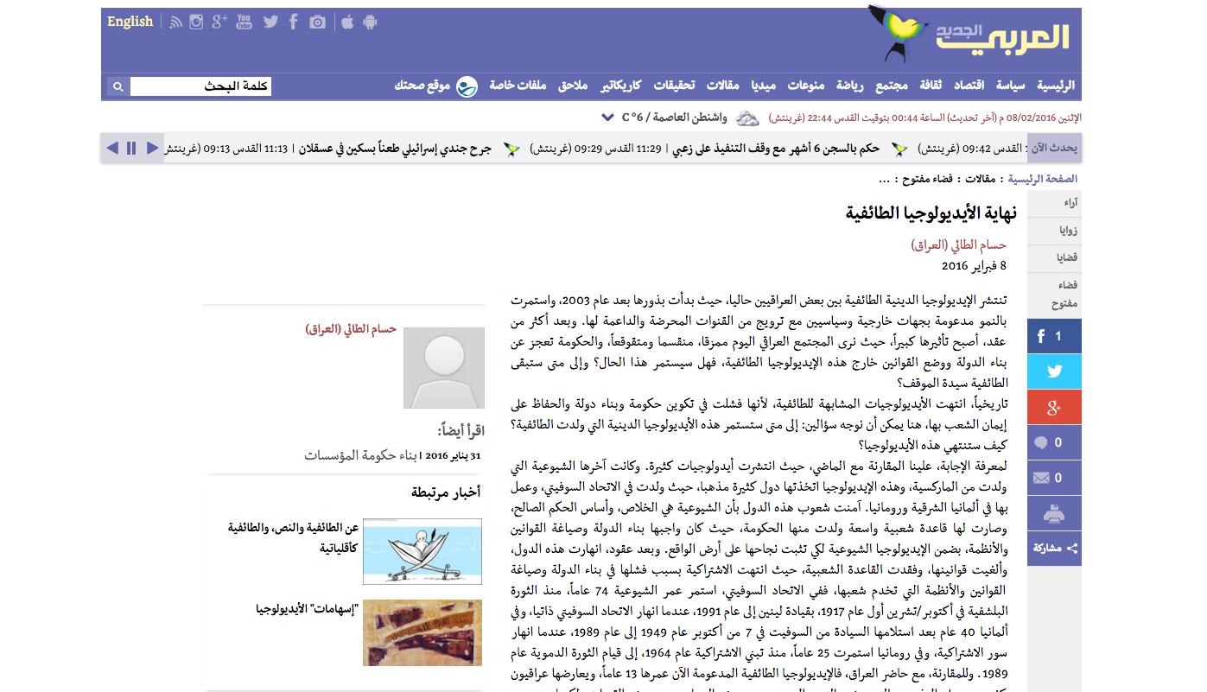
Task: Open the مجتمع menu item
Action: [x=892, y=86]
